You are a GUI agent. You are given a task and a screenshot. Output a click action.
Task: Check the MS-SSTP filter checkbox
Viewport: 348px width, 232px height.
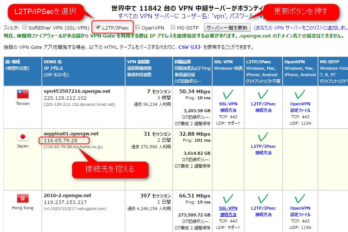[173, 27]
